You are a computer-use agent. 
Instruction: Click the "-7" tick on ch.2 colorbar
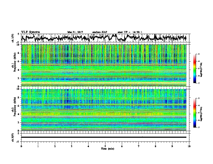(198, 128)
